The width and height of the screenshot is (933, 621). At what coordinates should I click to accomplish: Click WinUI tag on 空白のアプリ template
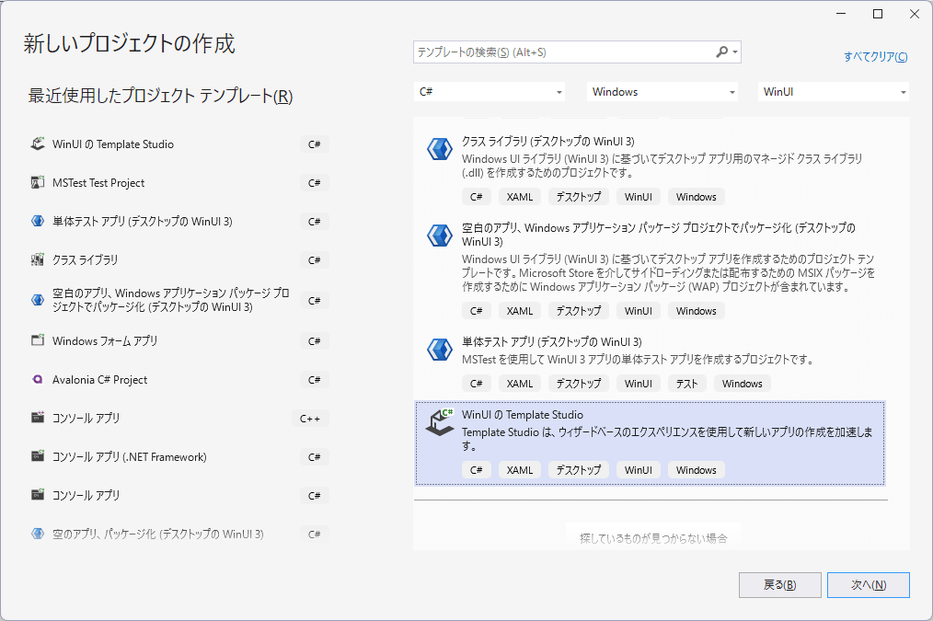[638, 311]
